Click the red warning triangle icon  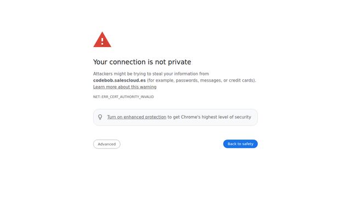tap(102, 40)
